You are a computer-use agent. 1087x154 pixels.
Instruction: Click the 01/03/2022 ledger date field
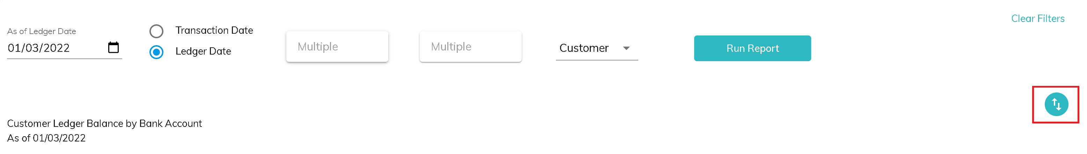(39, 48)
